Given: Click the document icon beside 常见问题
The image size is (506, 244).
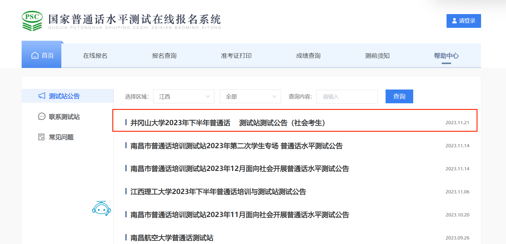Looking at the screenshot, I should [42, 137].
